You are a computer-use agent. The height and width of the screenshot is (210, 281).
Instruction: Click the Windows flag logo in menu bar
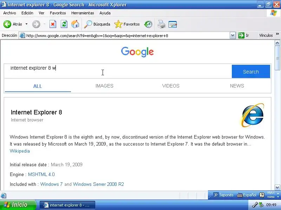(274, 13)
